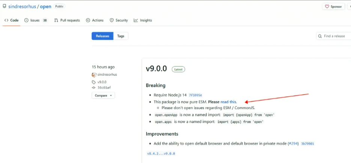Image resolution: width=351 pixels, height=163 pixels.
Task: Click the Issues circle icon
Action: click(x=26, y=20)
